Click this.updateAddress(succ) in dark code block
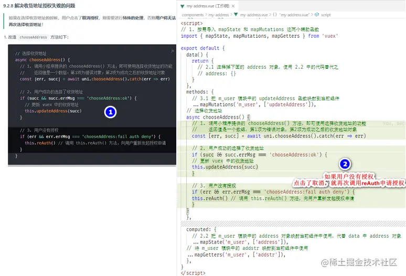The height and width of the screenshot is (276, 406). (x=53, y=111)
